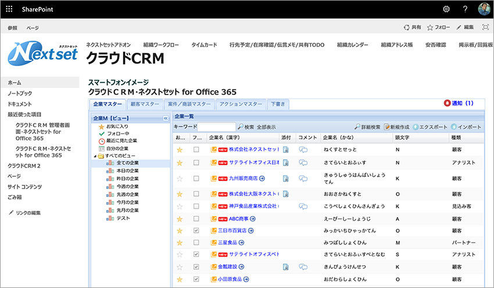Uncheck the follow box for 小田原食品
Viewport: 494px width, 288px height.
pyautogui.click(x=196, y=279)
